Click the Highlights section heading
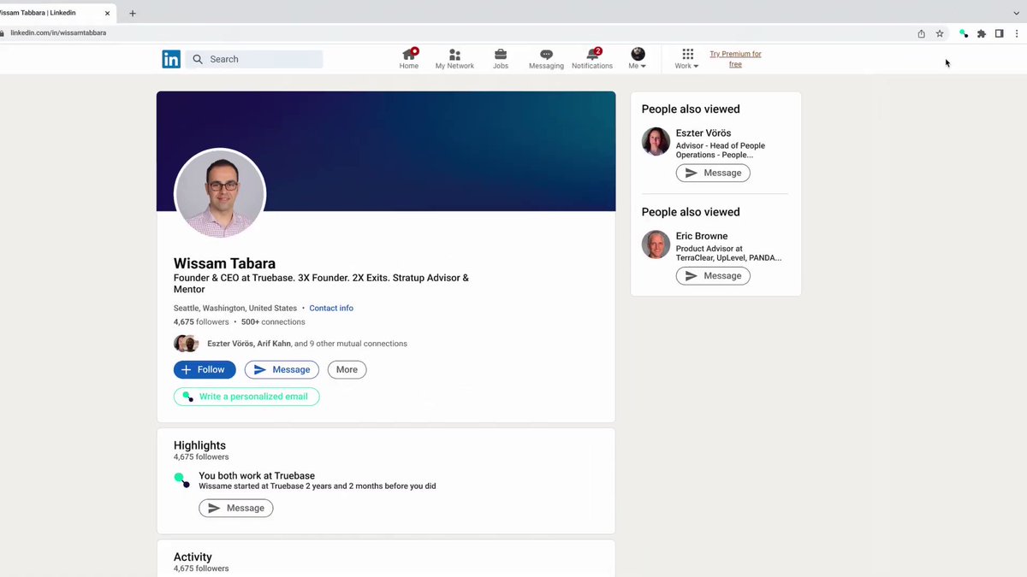Screen dimensions: 1027x577 tap(199, 445)
